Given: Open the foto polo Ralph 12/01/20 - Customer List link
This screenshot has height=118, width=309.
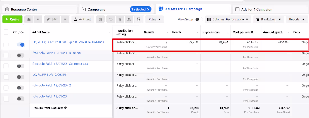Looking at the screenshot, I should (x=60, y=64).
